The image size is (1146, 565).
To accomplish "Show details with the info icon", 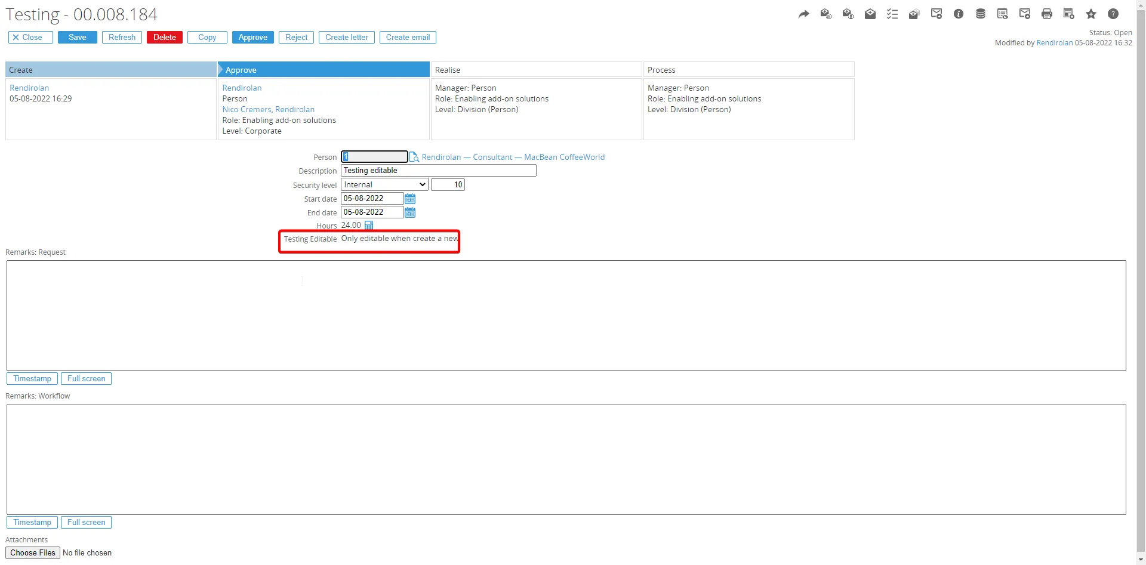I will coord(959,14).
